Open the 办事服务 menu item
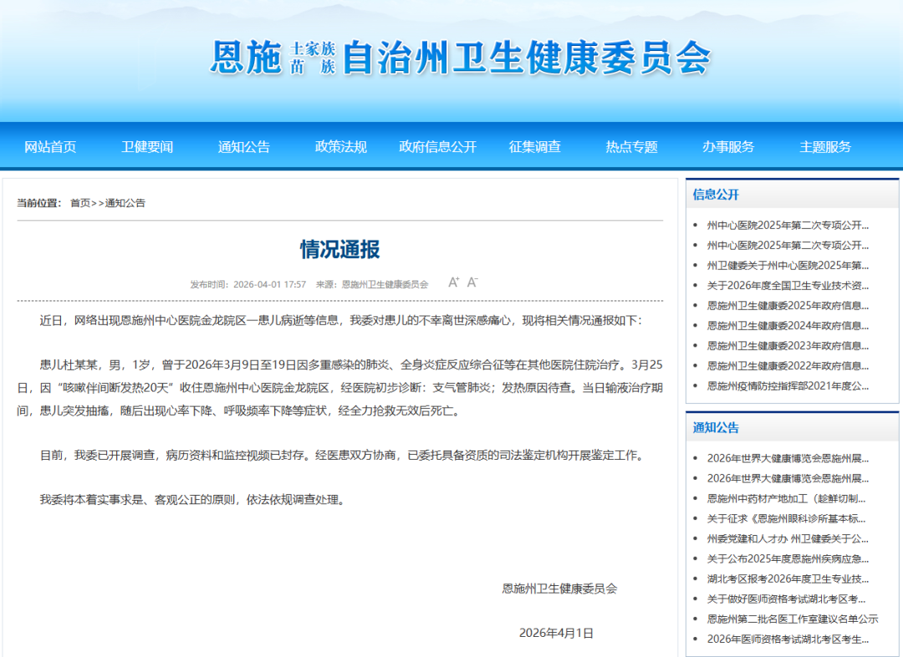Image resolution: width=903 pixels, height=657 pixels. point(728,147)
